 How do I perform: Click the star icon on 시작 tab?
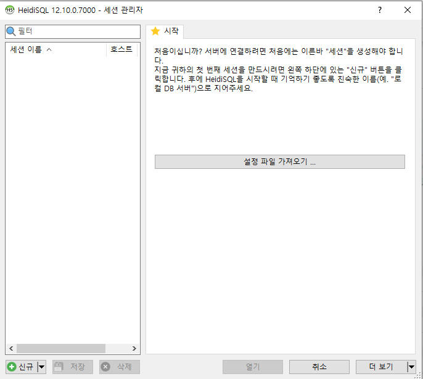pos(155,31)
